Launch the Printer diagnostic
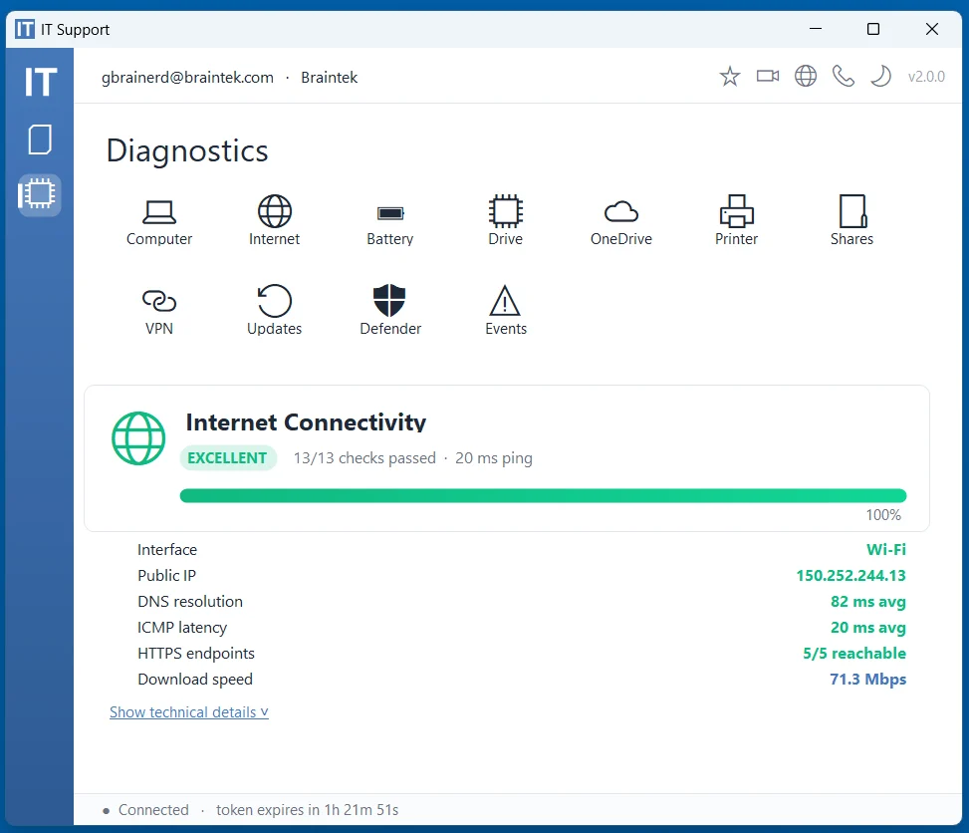969x833 pixels. click(x=736, y=222)
